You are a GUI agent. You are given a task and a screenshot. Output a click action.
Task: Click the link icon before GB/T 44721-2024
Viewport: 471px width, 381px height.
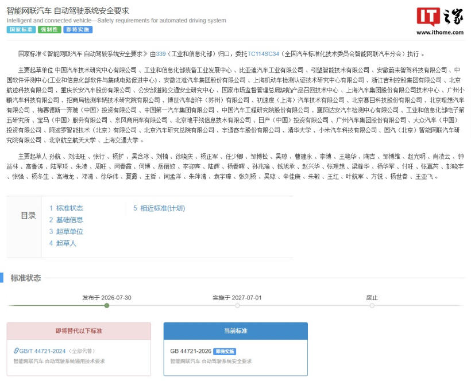click(x=16, y=351)
